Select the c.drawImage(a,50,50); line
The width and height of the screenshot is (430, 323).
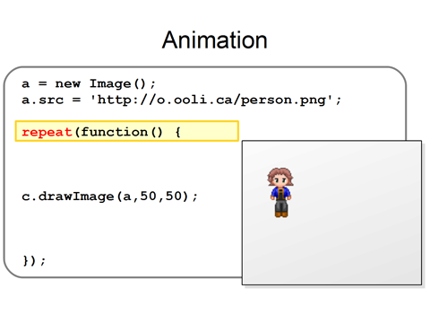click(x=109, y=196)
